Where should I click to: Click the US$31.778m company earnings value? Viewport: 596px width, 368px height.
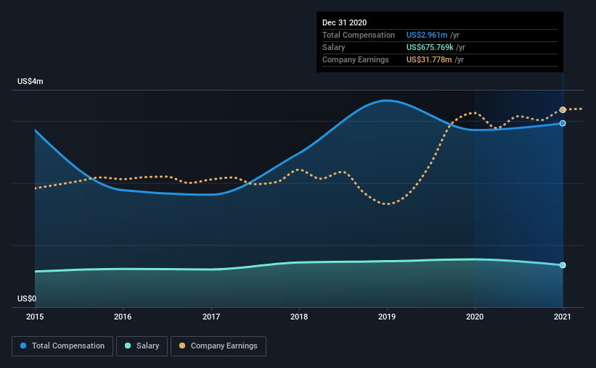pyautogui.click(x=429, y=60)
